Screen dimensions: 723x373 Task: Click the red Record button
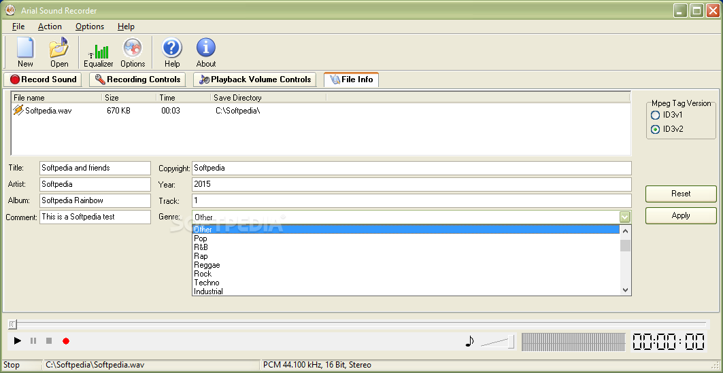[66, 341]
